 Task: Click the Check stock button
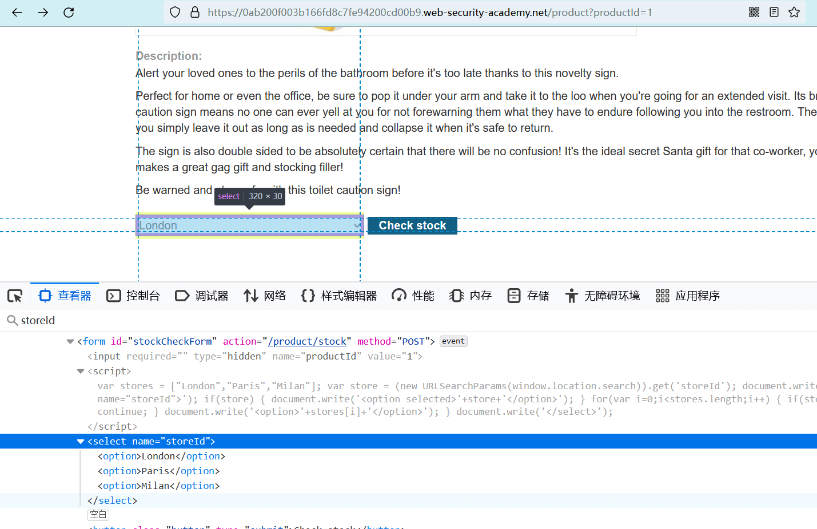pos(412,225)
